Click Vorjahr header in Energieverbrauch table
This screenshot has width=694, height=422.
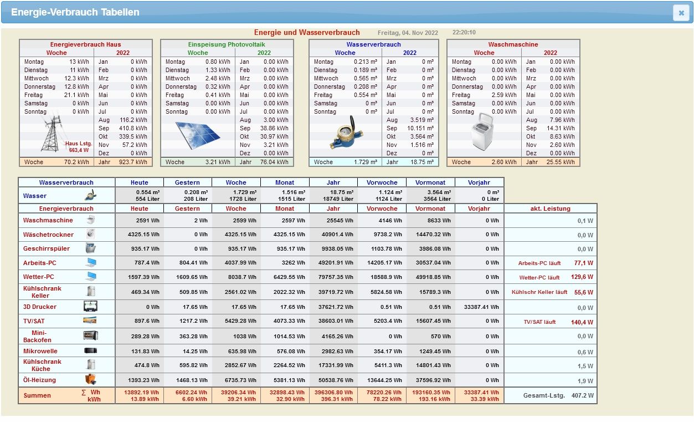(479, 209)
